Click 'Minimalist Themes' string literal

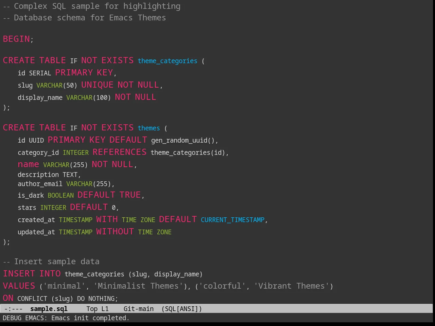(x=138, y=286)
